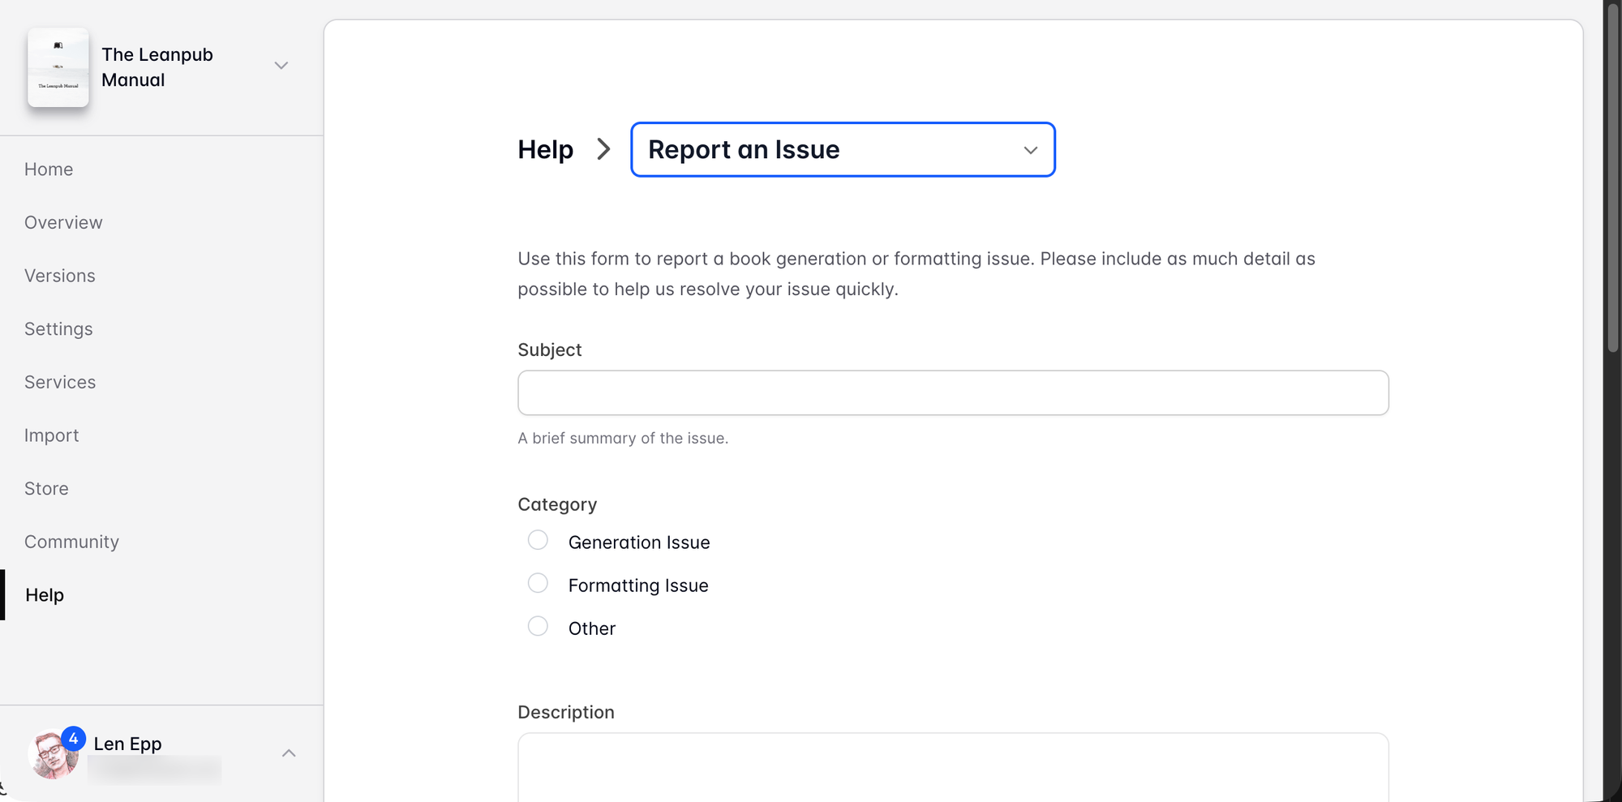Click into the Subject text field

point(953,393)
